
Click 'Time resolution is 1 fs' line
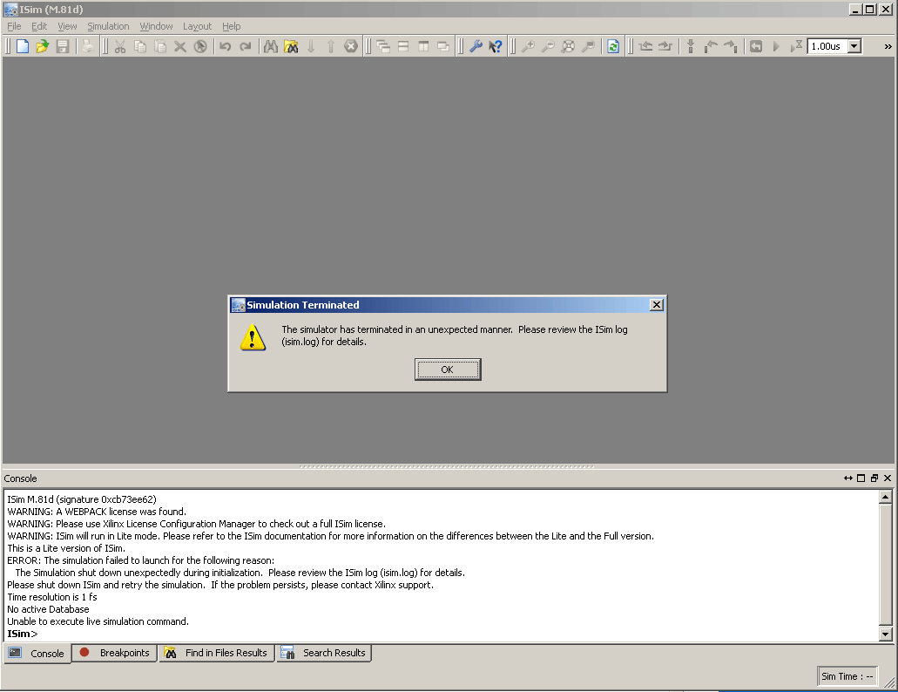(x=52, y=597)
